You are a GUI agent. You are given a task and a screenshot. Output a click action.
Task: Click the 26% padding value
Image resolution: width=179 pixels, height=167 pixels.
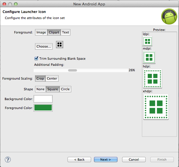[x=132, y=70]
